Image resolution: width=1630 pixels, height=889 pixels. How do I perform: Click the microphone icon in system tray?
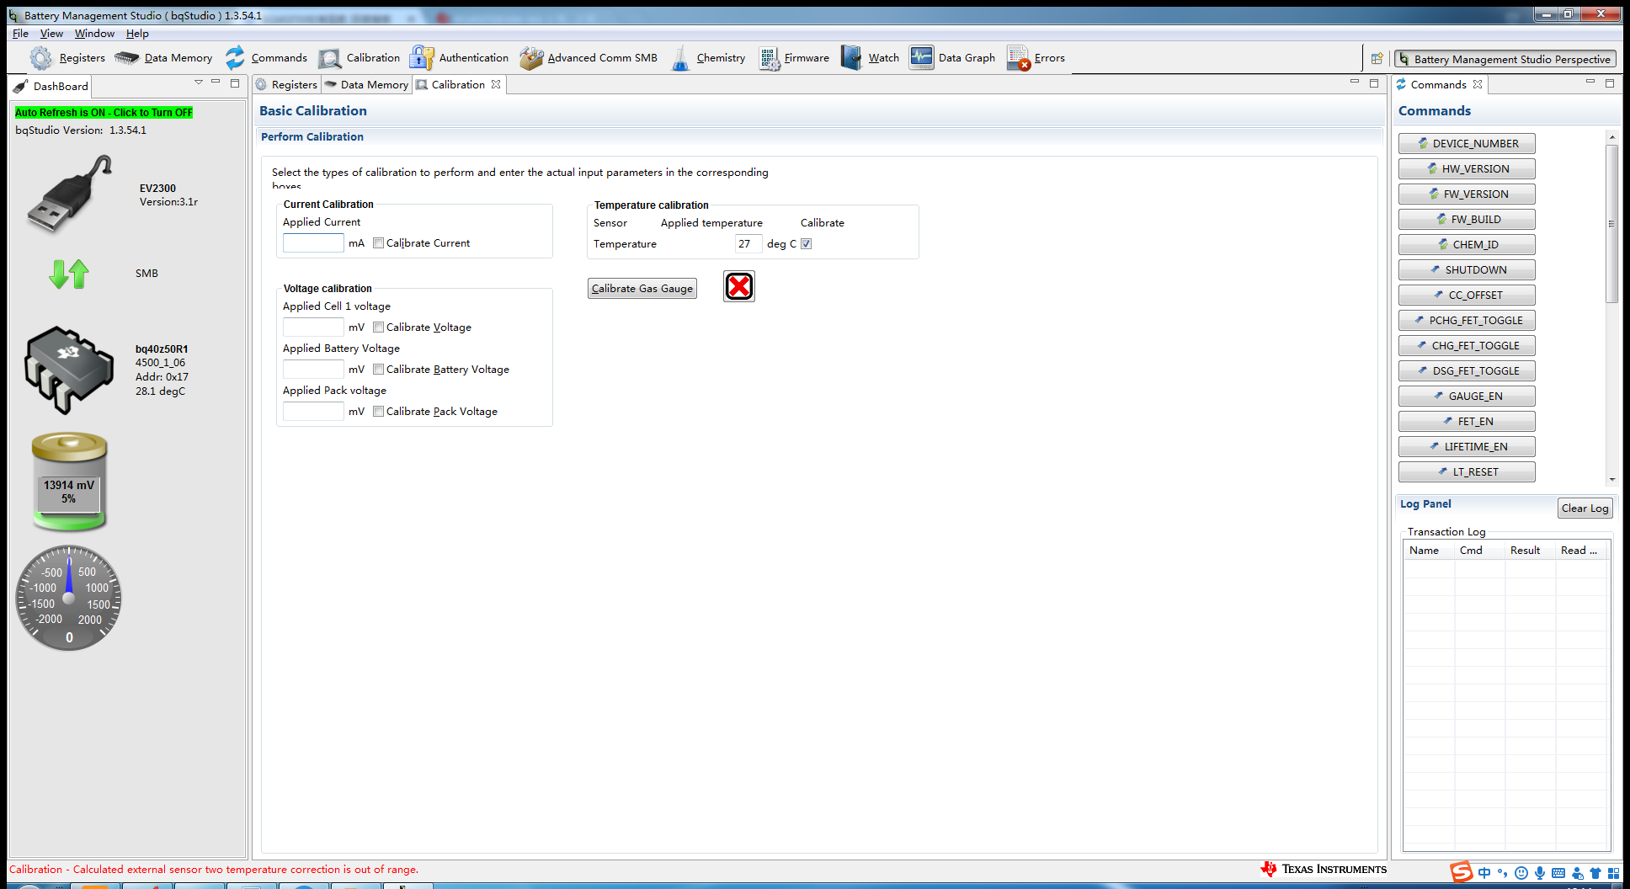tap(1540, 873)
